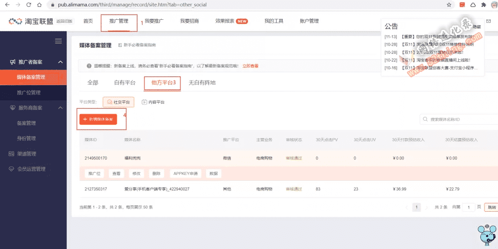Click the 搜索媒体名称/ID search field
This screenshot has width=498, height=249.
(x=459, y=120)
